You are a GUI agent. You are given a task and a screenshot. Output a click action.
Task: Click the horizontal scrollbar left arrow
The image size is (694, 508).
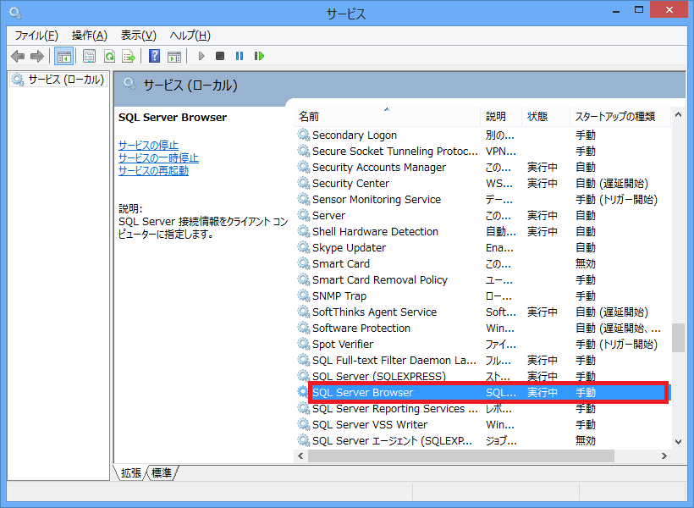[x=301, y=456]
